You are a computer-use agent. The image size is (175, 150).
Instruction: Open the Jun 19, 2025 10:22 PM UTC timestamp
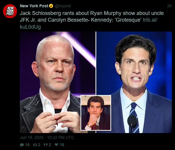coord(47,137)
